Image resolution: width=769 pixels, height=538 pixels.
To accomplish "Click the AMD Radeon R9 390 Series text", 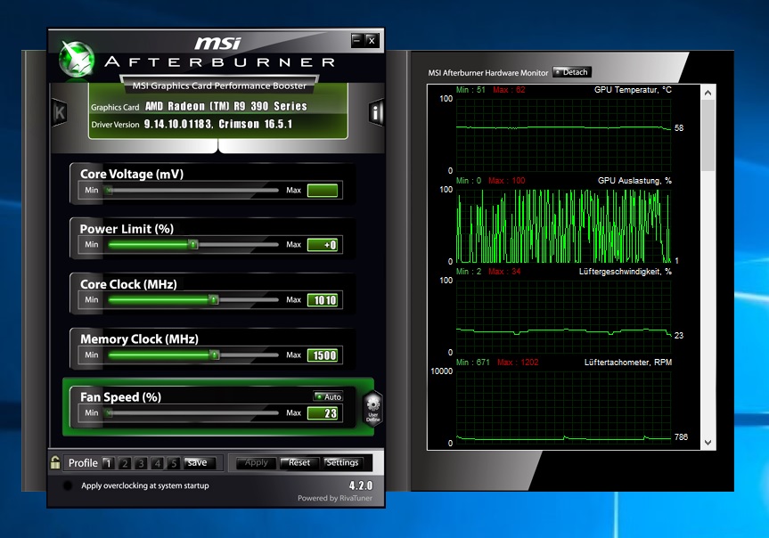I will (226, 106).
